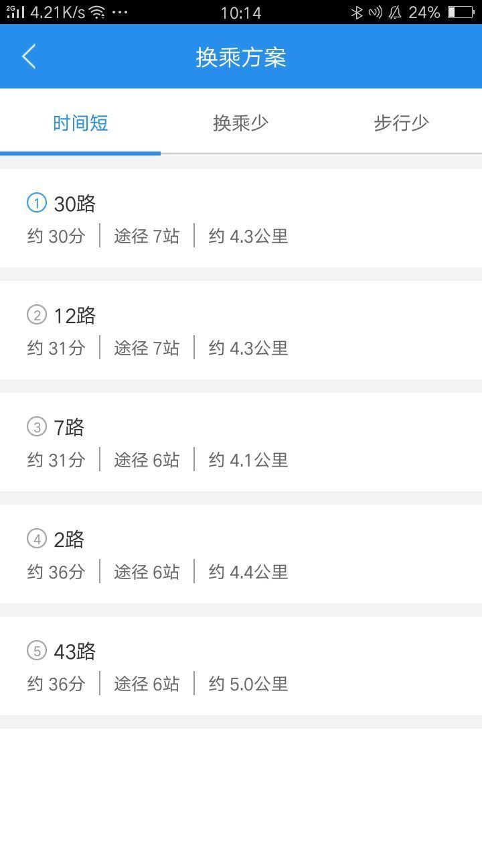Tap the back arrow icon

(x=29, y=57)
